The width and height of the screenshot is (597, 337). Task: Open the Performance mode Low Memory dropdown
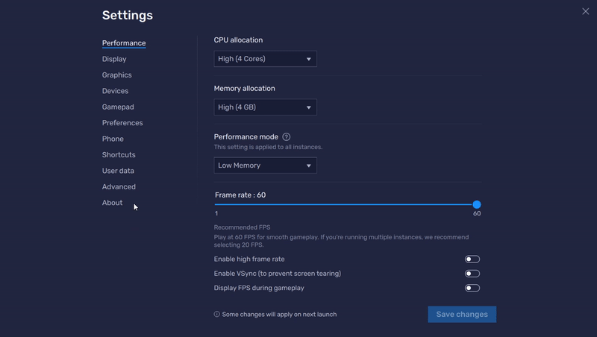pos(265,166)
